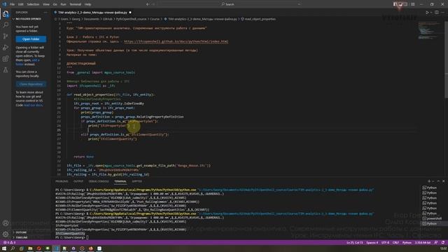This screenshot has width=448, height=252.
Task: Click the Run Python File play icon
Action: pos(427,13)
